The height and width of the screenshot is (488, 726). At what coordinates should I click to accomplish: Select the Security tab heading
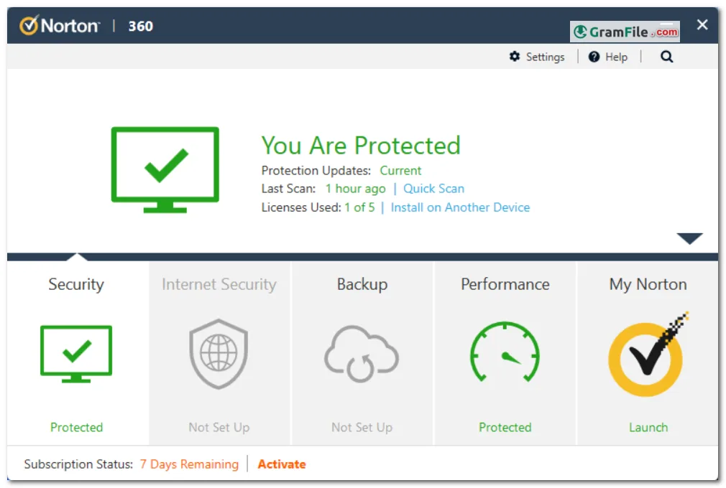76,284
